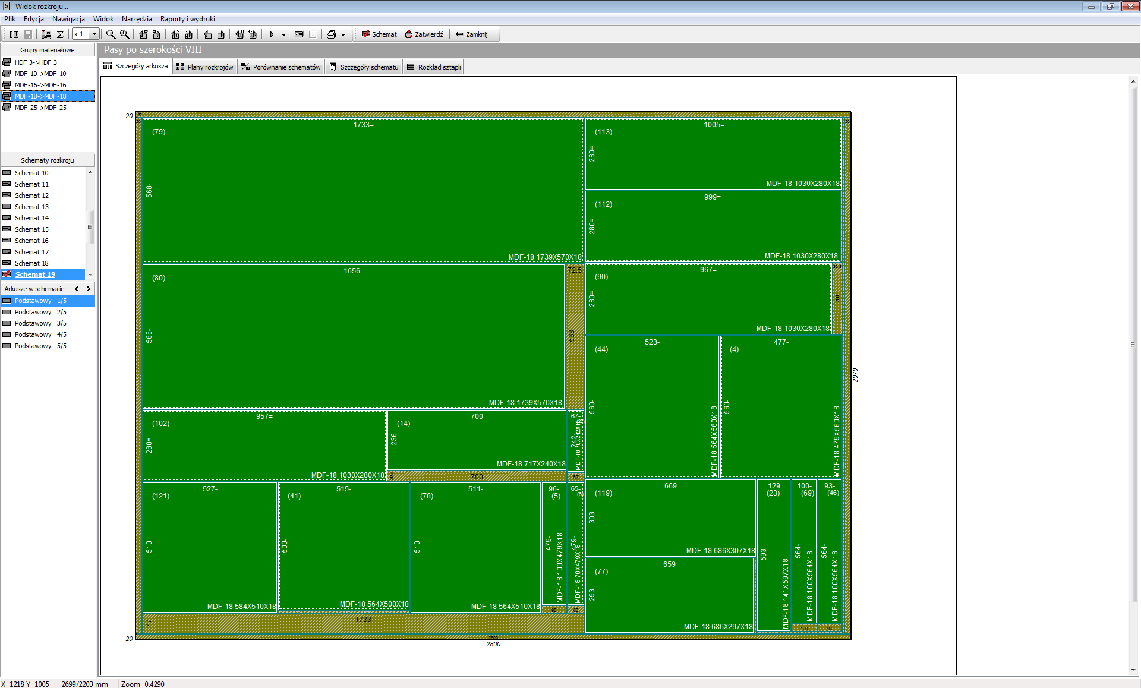Open the dropdown arrow beside the printer
Viewport: 1141px width, 688px height.
(x=343, y=35)
